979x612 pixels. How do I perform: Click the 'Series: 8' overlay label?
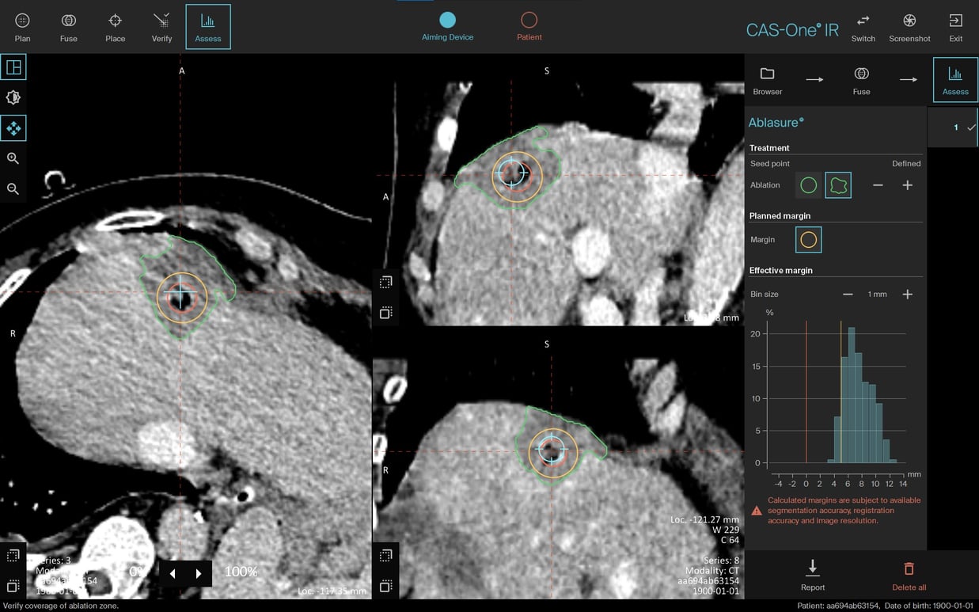(720, 561)
